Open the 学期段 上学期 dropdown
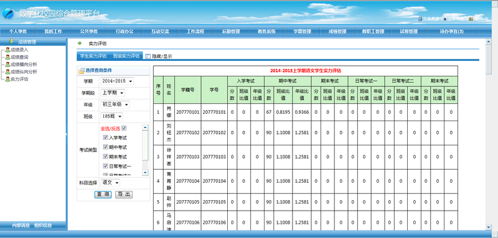The width and height of the screenshot is (498, 238). [x=113, y=93]
